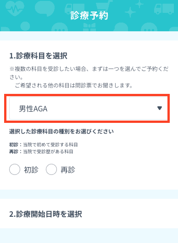
Task: Click the small sparkle star above the large one
Action: (x=139, y=4)
